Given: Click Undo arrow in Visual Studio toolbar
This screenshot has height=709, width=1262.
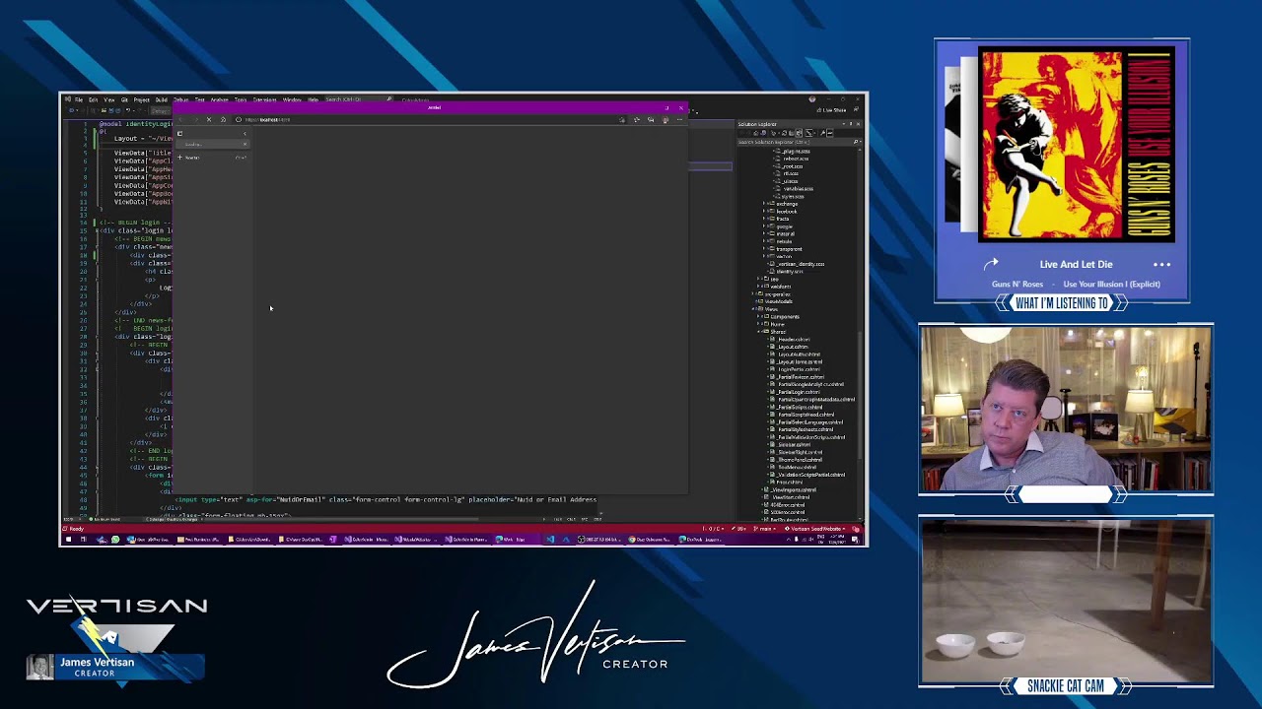Looking at the screenshot, I should tap(127, 110).
